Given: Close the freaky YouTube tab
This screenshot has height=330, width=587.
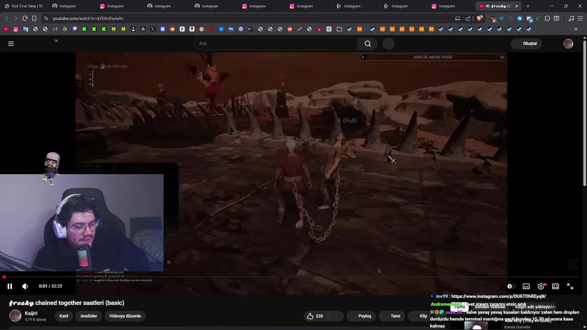Looking at the screenshot, I should tap(517, 6).
